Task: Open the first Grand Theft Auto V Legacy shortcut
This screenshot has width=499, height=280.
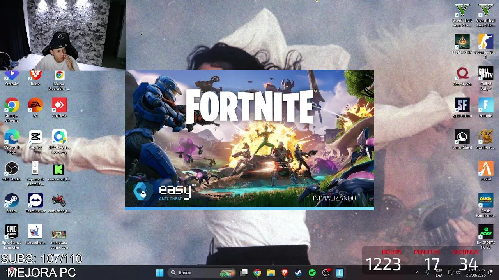Action: pos(462,16)
